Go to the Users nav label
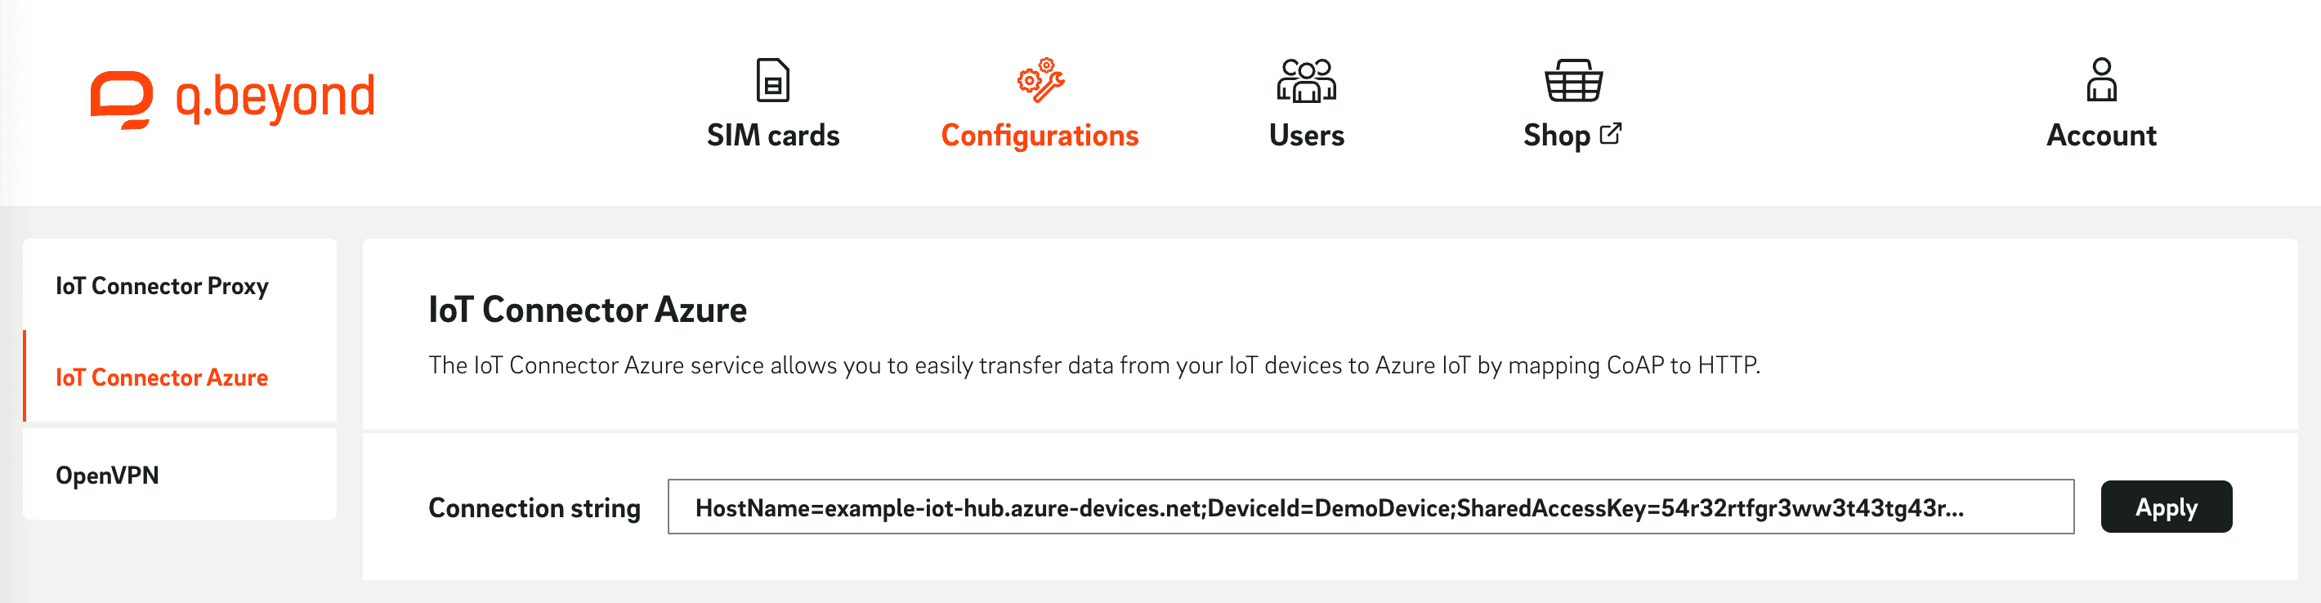2321x603 pixels. click(x=1306, y=135)
